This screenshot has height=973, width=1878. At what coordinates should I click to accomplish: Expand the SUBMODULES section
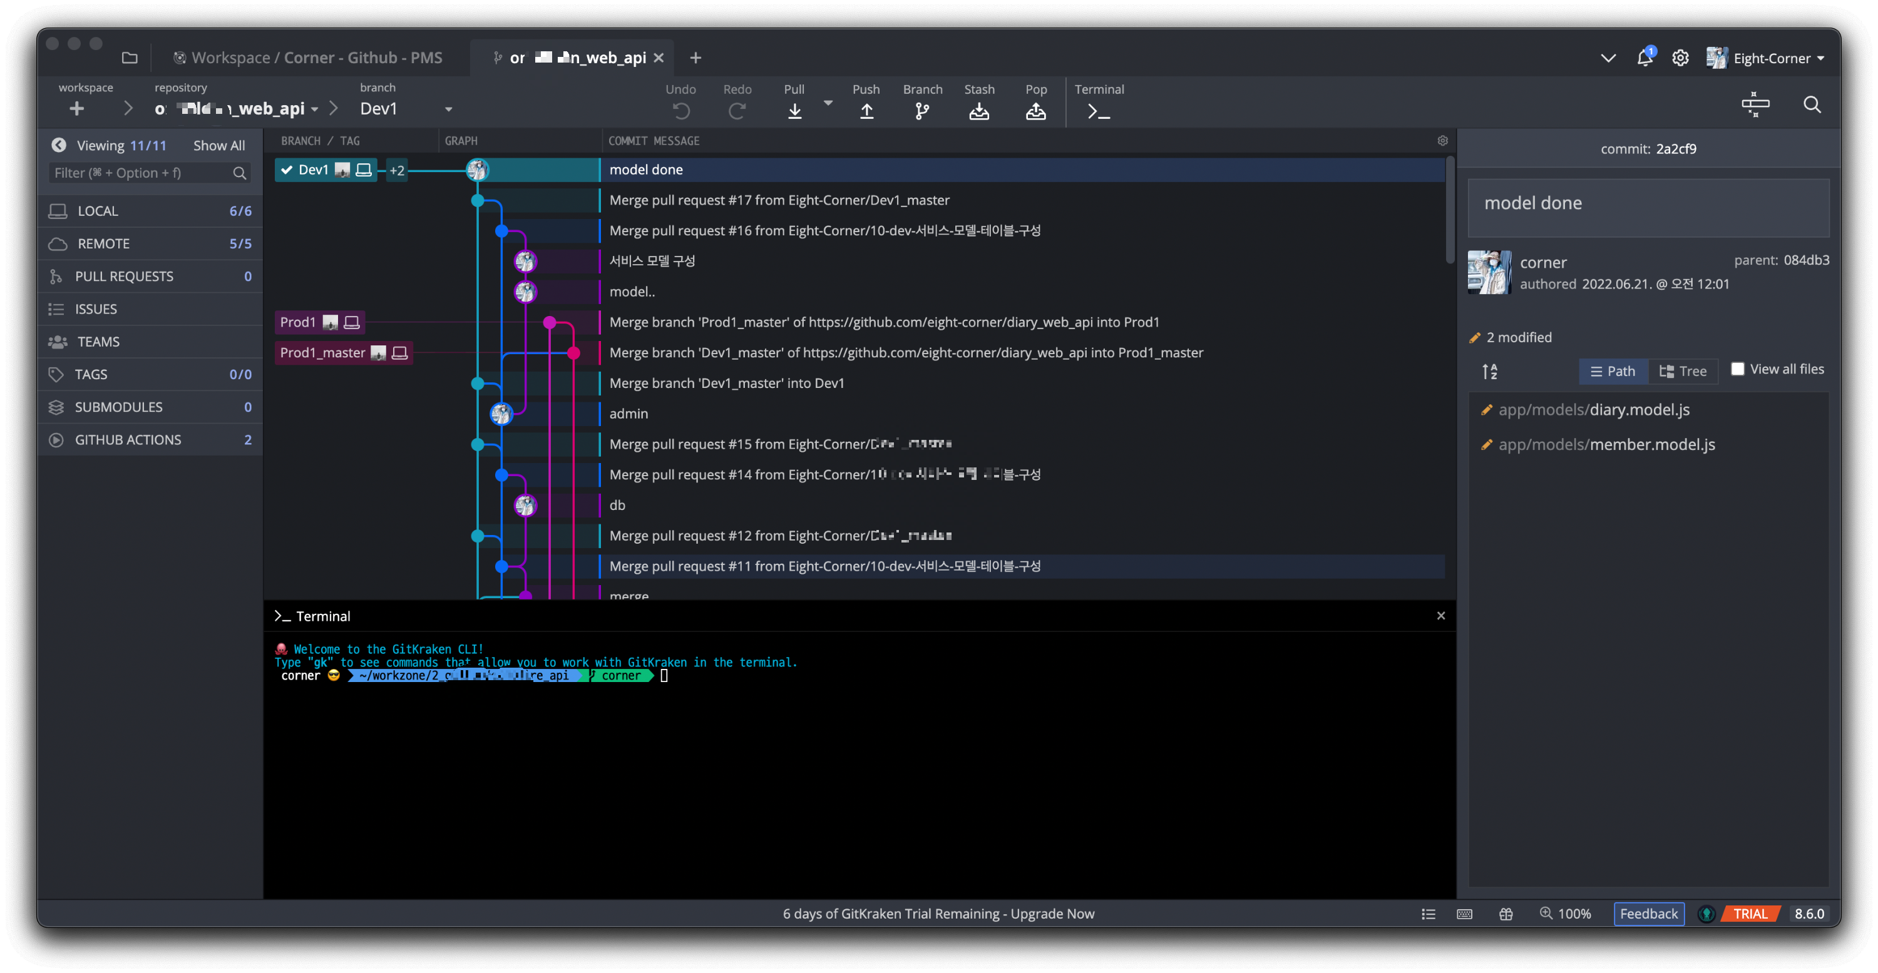150,407
